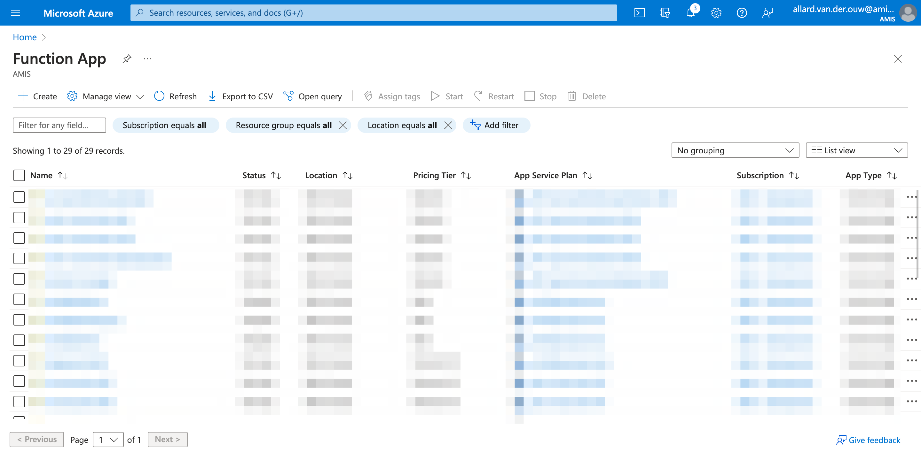The width and height of the screenshot is (921, 460).
Task: Open the List view dropdown
Action: tap(856, 150)
